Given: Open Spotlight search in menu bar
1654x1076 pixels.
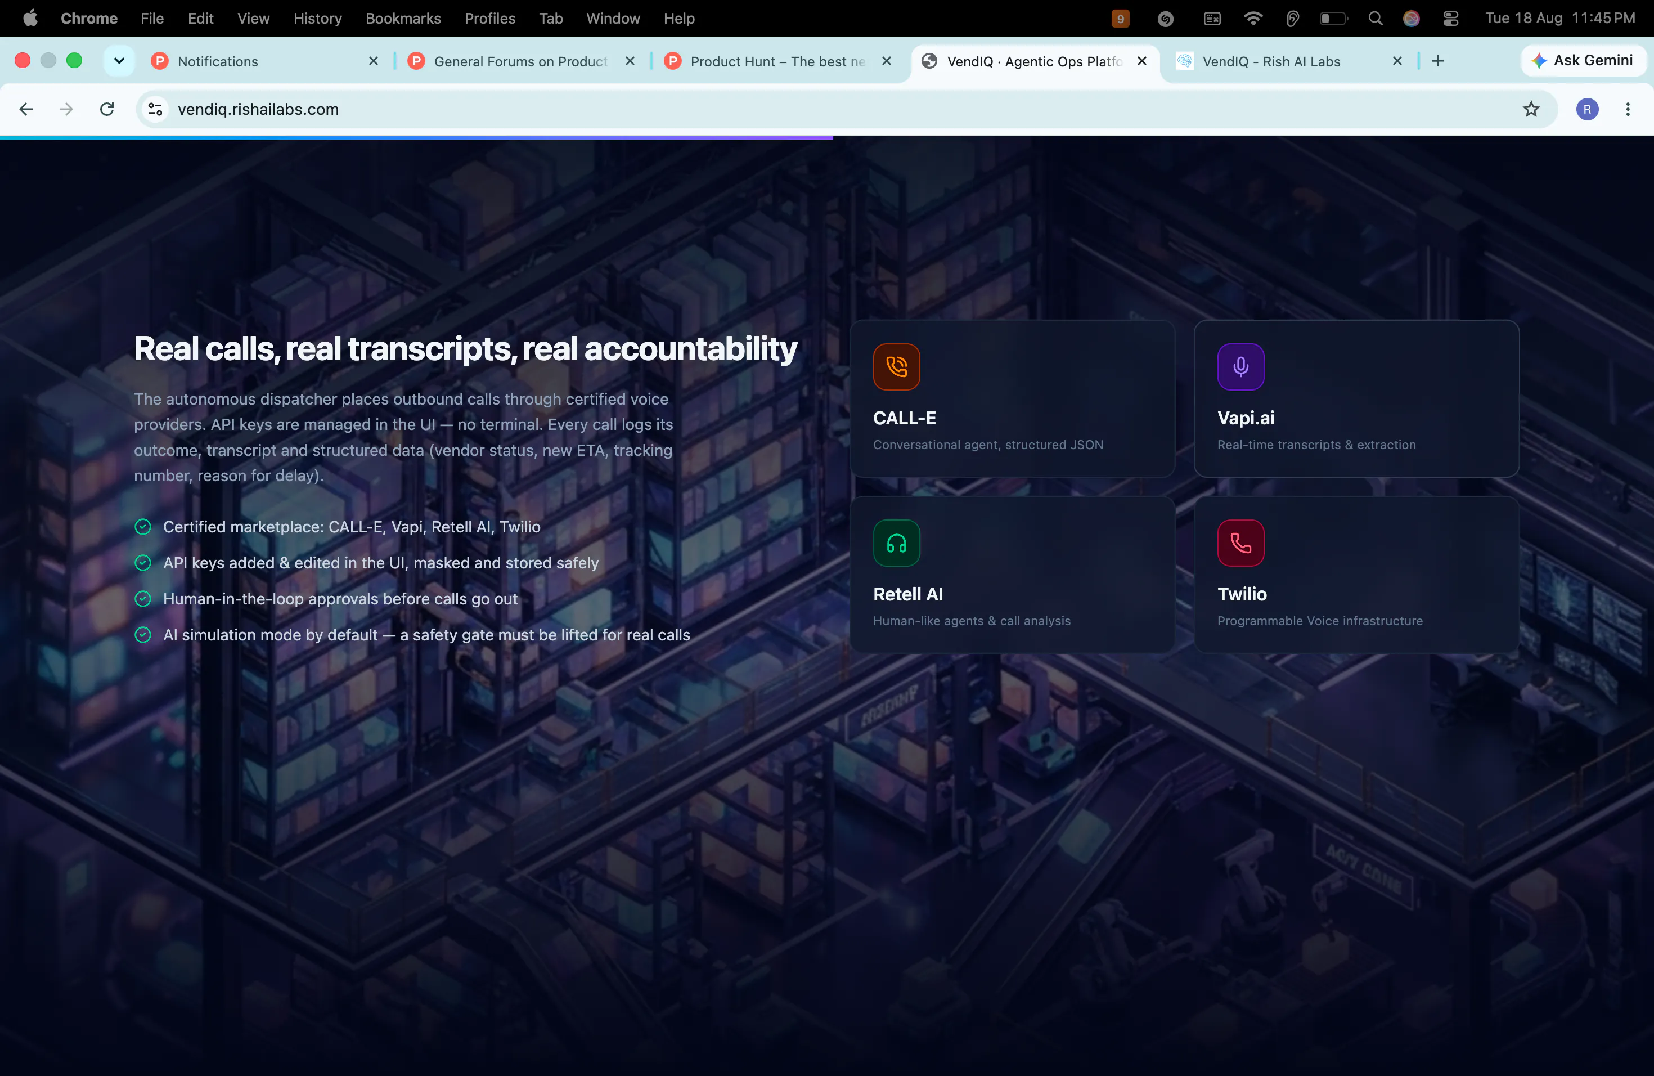Looking at the screenshot, I should click(x=1374, y=19).
